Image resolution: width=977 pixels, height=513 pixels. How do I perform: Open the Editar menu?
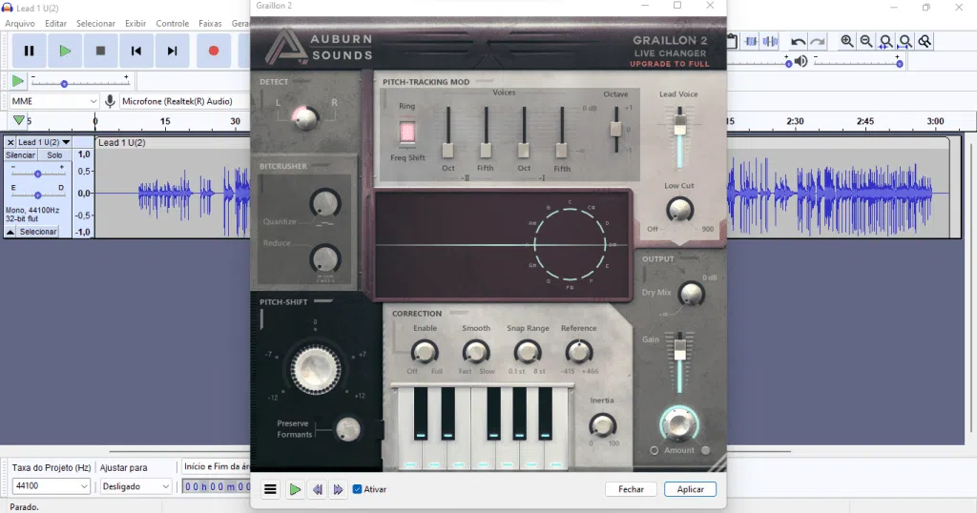[55, 23]
